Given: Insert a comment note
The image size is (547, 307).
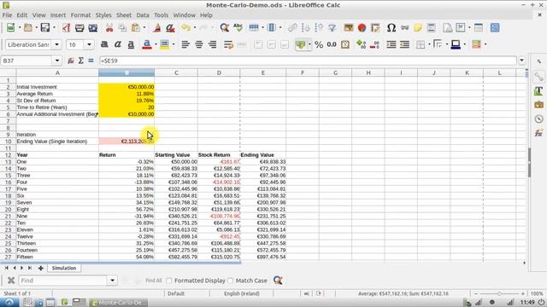Looking at the screenshot, I should (418, 28).
